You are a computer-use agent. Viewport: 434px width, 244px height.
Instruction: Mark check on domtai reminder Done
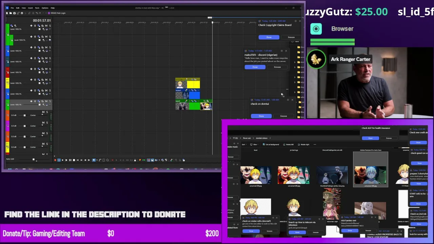tap(261, 116)
